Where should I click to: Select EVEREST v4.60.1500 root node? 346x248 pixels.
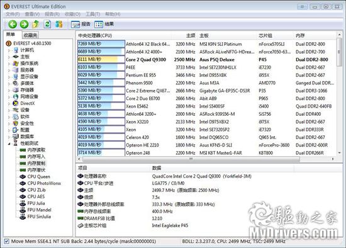point(32,43)
